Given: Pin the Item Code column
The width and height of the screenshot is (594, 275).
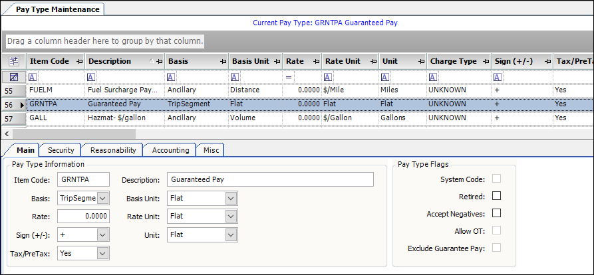Looking at the screenshot, I should [x=80, y=61].
